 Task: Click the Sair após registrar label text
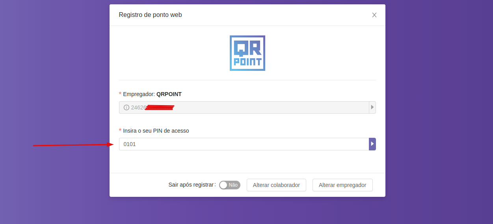[192, 185]
